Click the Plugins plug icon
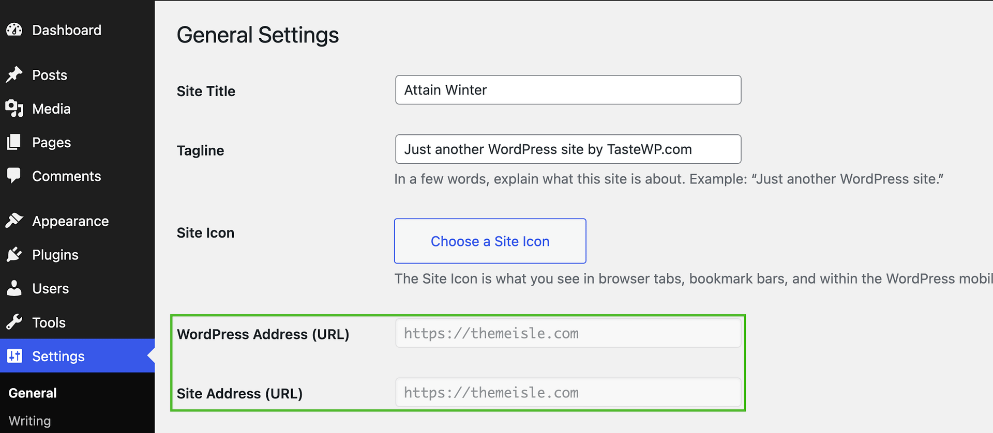This screenshot has height=433, width=993. point(14,254)
